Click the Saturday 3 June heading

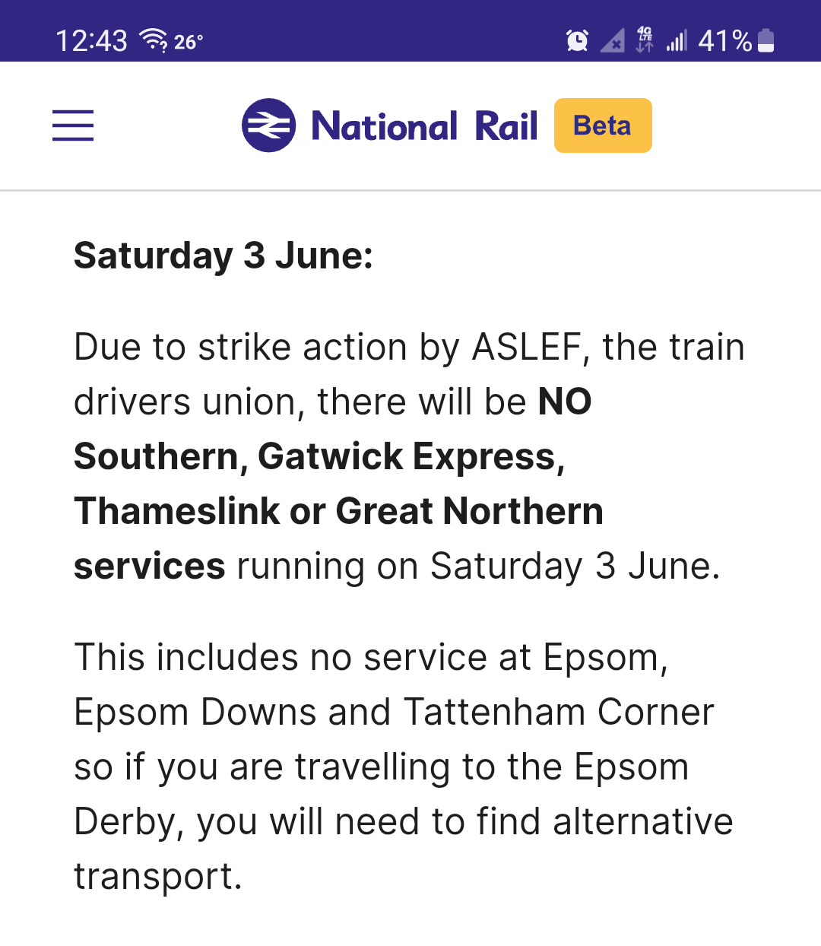(x=223, y=256)
